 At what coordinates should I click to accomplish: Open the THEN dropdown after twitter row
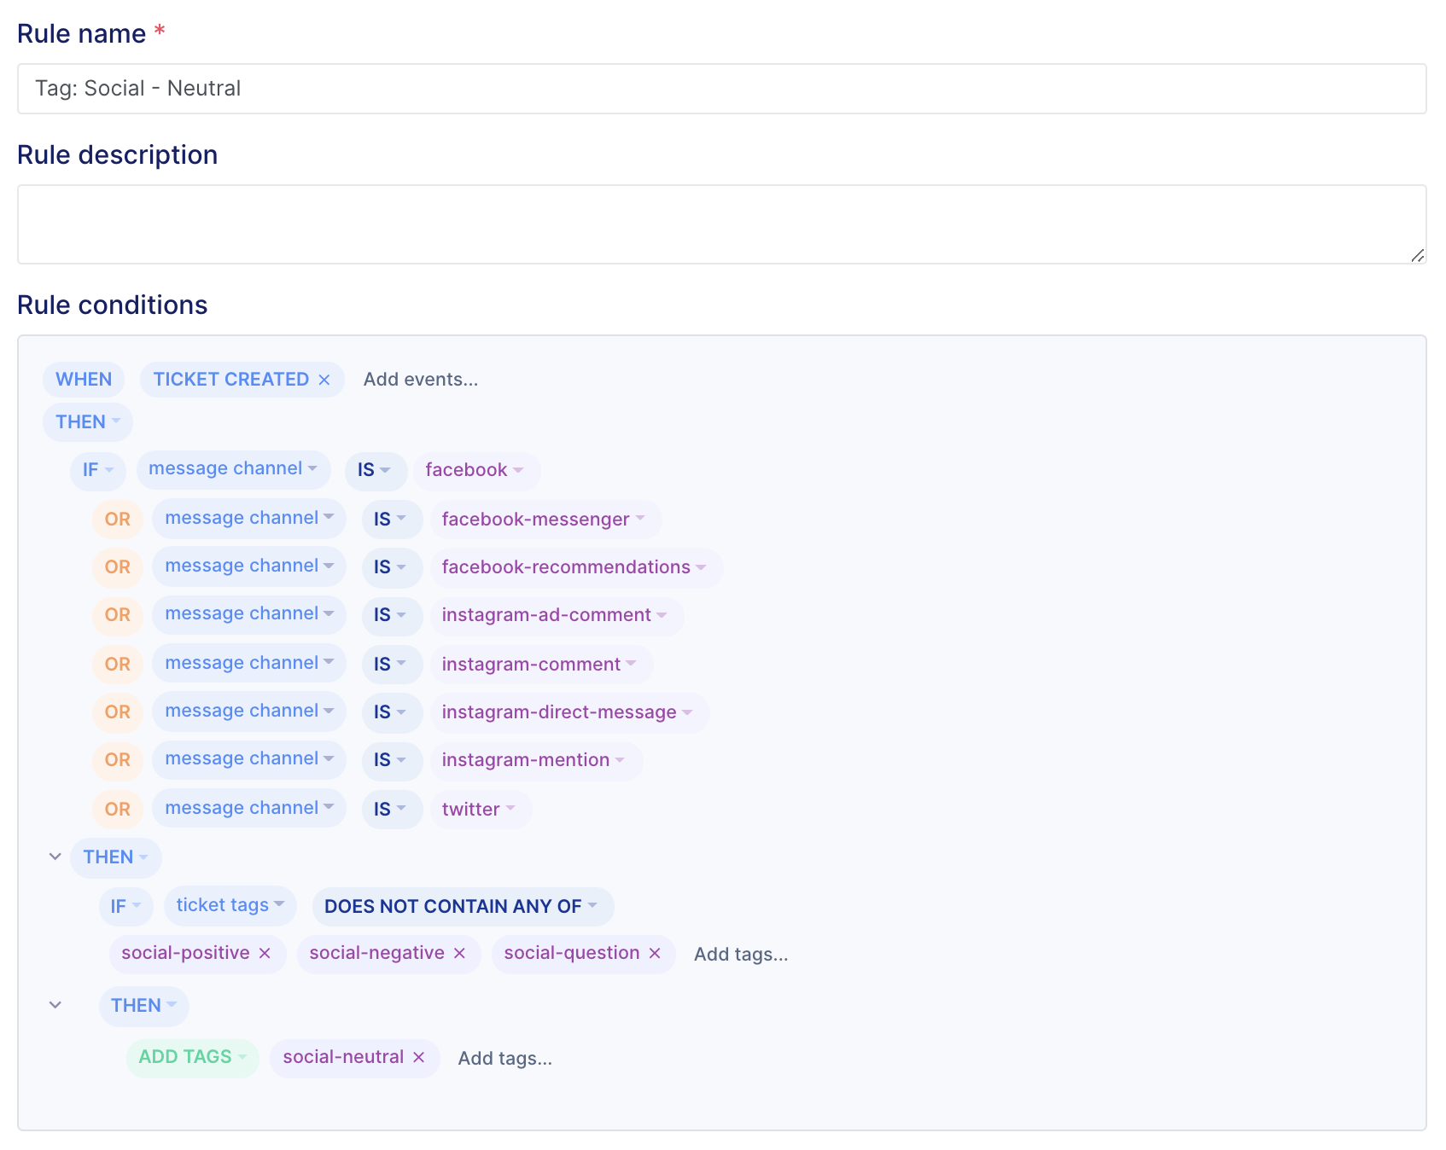(x=116, y=857)
